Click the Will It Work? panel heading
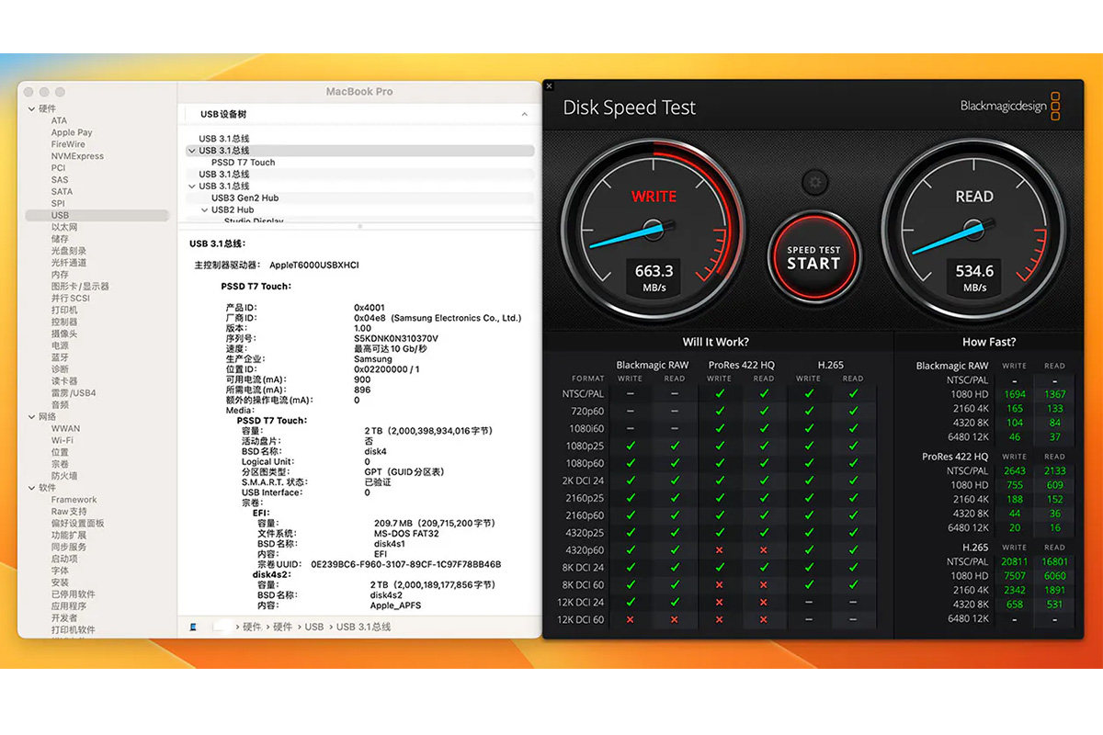Screen dimensions: 1103x735 pyautogui.click(x=715, y=342)
